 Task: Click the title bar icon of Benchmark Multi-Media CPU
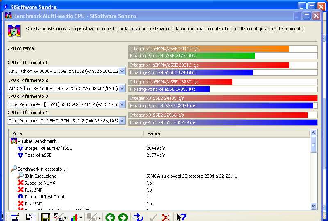8,16
